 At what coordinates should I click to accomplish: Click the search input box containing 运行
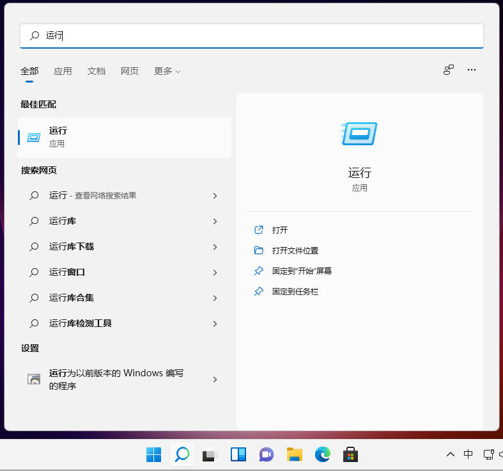(x=256, y=36)
